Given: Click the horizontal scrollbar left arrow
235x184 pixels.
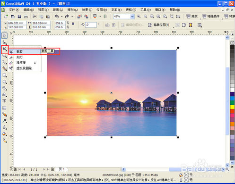Looking at the screenshot, I should pyautogui.click(x=123, y=169).
